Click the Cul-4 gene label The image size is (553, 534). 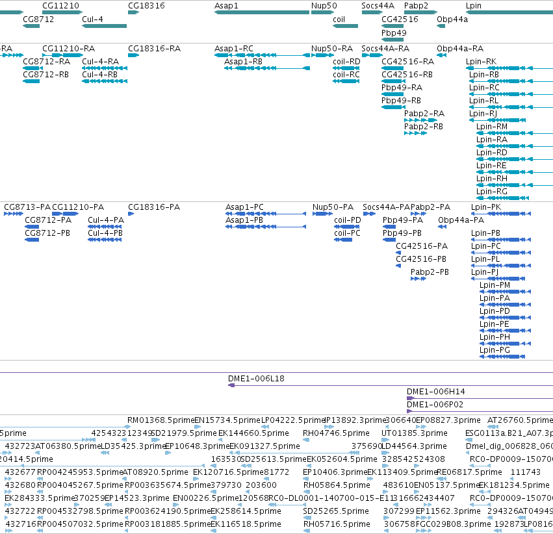point(92,19)
